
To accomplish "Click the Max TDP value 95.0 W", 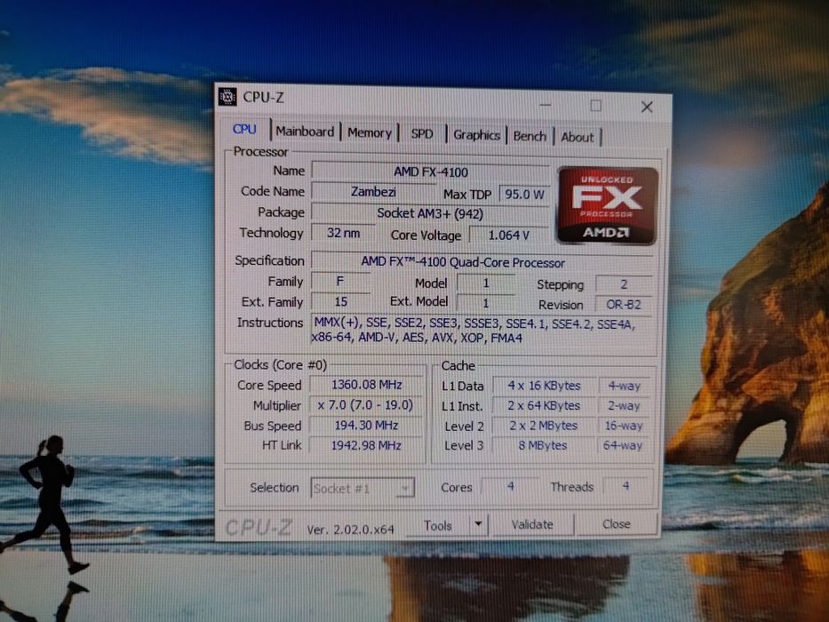I will 524,194.
